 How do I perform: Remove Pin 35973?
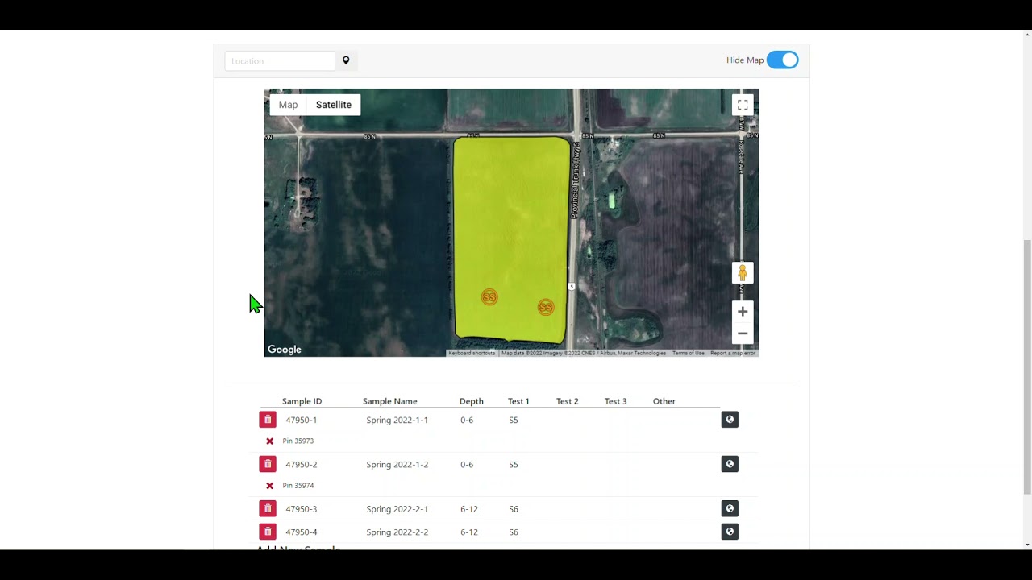point(270,441)
